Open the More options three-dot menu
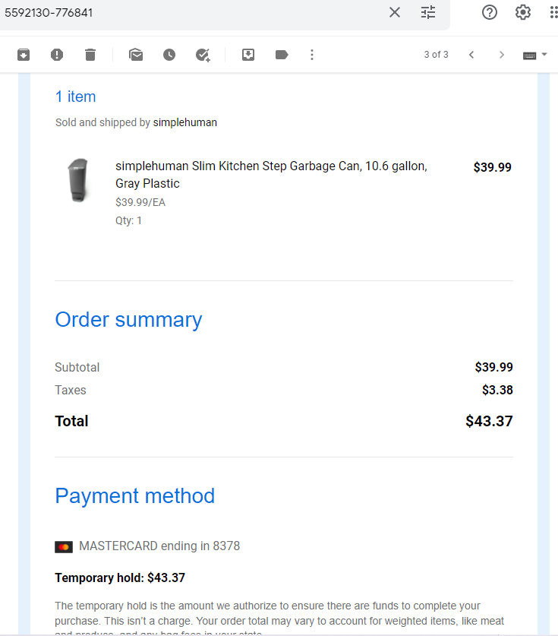 tap(311, 55)
